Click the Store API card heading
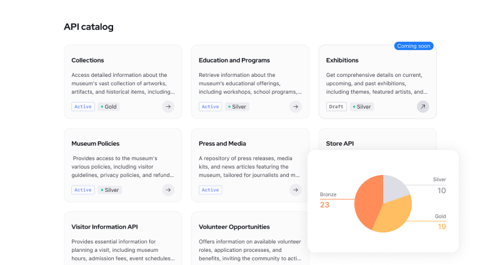The width and height of the screenshot is (500, 265). [340, 144]
